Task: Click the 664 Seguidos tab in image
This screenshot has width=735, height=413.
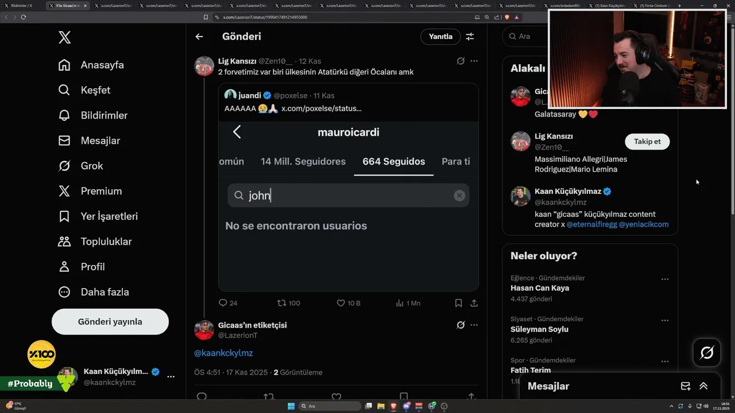Action: pos(394,162)
